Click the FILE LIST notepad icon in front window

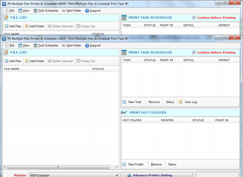[6, 52]
